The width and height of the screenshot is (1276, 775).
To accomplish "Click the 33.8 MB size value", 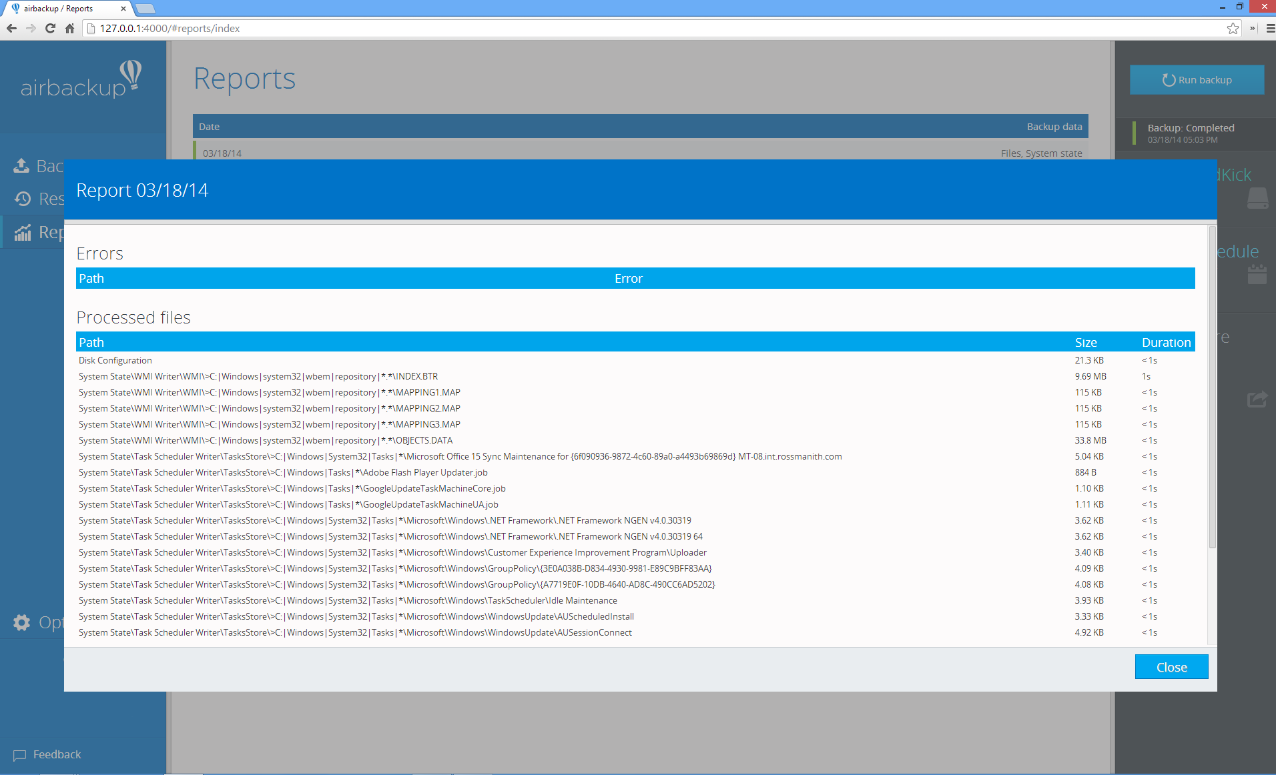I will click(1090, 440).
